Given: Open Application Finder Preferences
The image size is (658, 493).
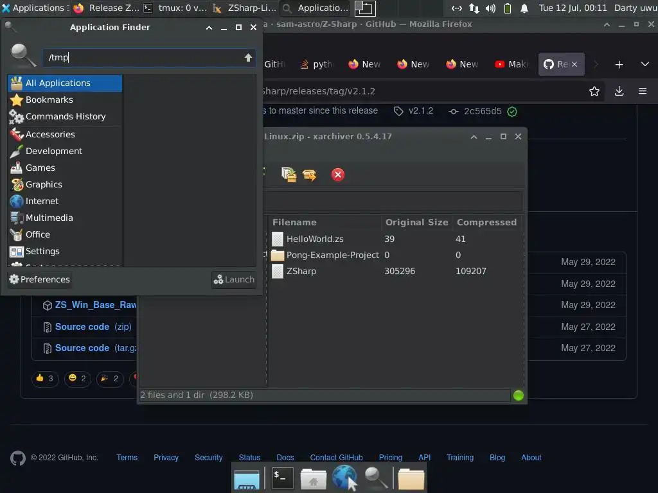Looking at the screenshot, I should pos(40,280).
